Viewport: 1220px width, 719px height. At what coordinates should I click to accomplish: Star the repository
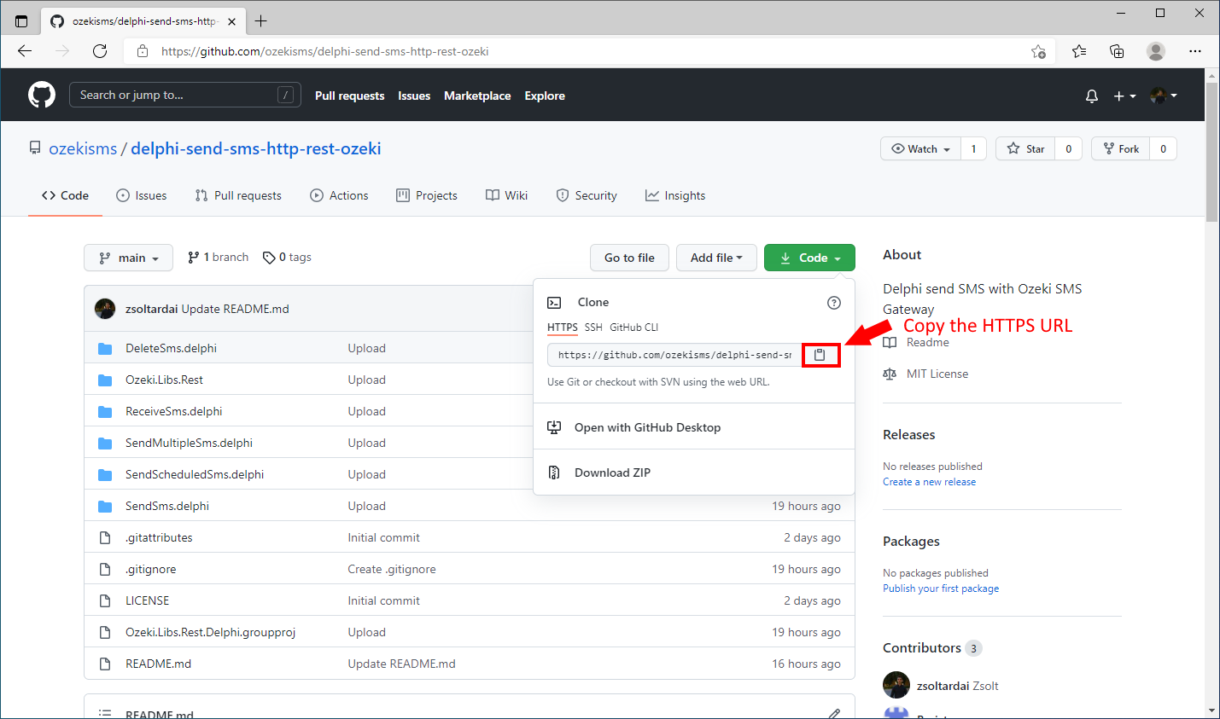(x=1024, y=148)
